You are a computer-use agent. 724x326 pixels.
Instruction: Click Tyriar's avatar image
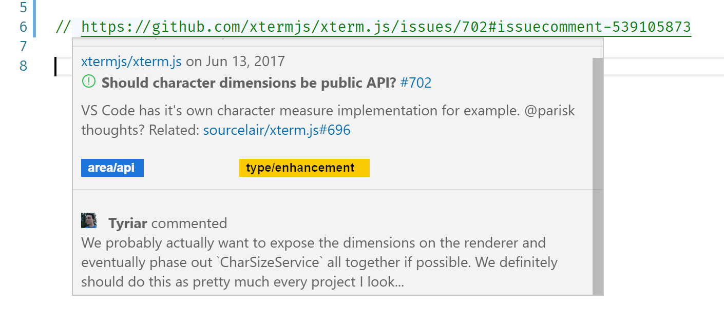click(89, 220)
